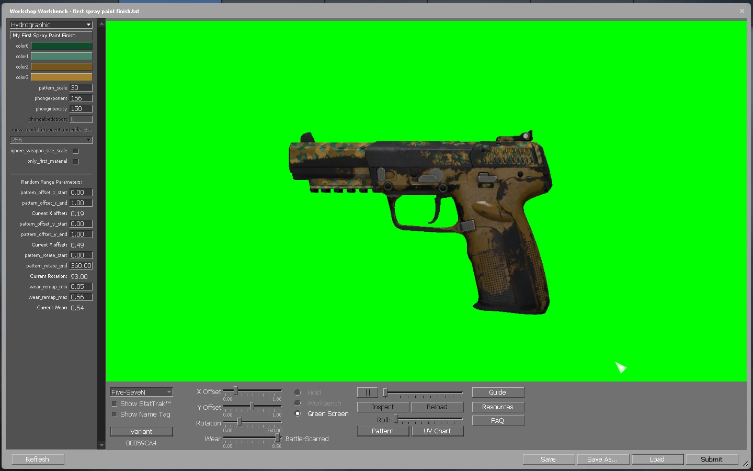
Task: Enable Show StatTrak checkbox
Action: [x=114, y=404]
